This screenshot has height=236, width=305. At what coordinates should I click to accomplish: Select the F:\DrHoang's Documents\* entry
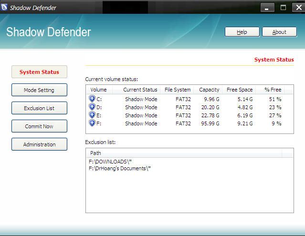tap(120, 168)
